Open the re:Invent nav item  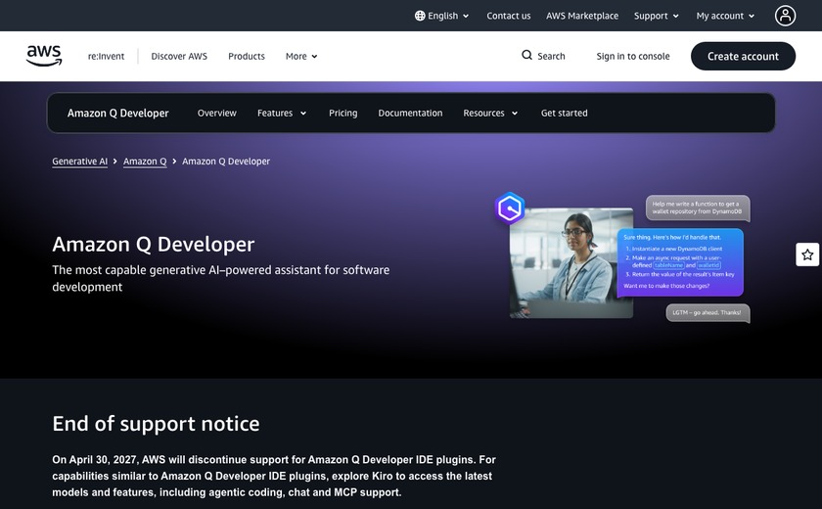[x=106, y=56]
